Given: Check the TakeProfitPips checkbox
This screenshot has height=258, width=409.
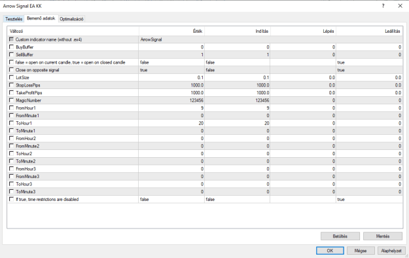Looking at the screenshot, I should 11,92.
